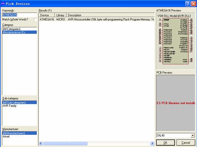
Task: Click the horizontal scrollbar thumb in results
Action: pos(65,144)
